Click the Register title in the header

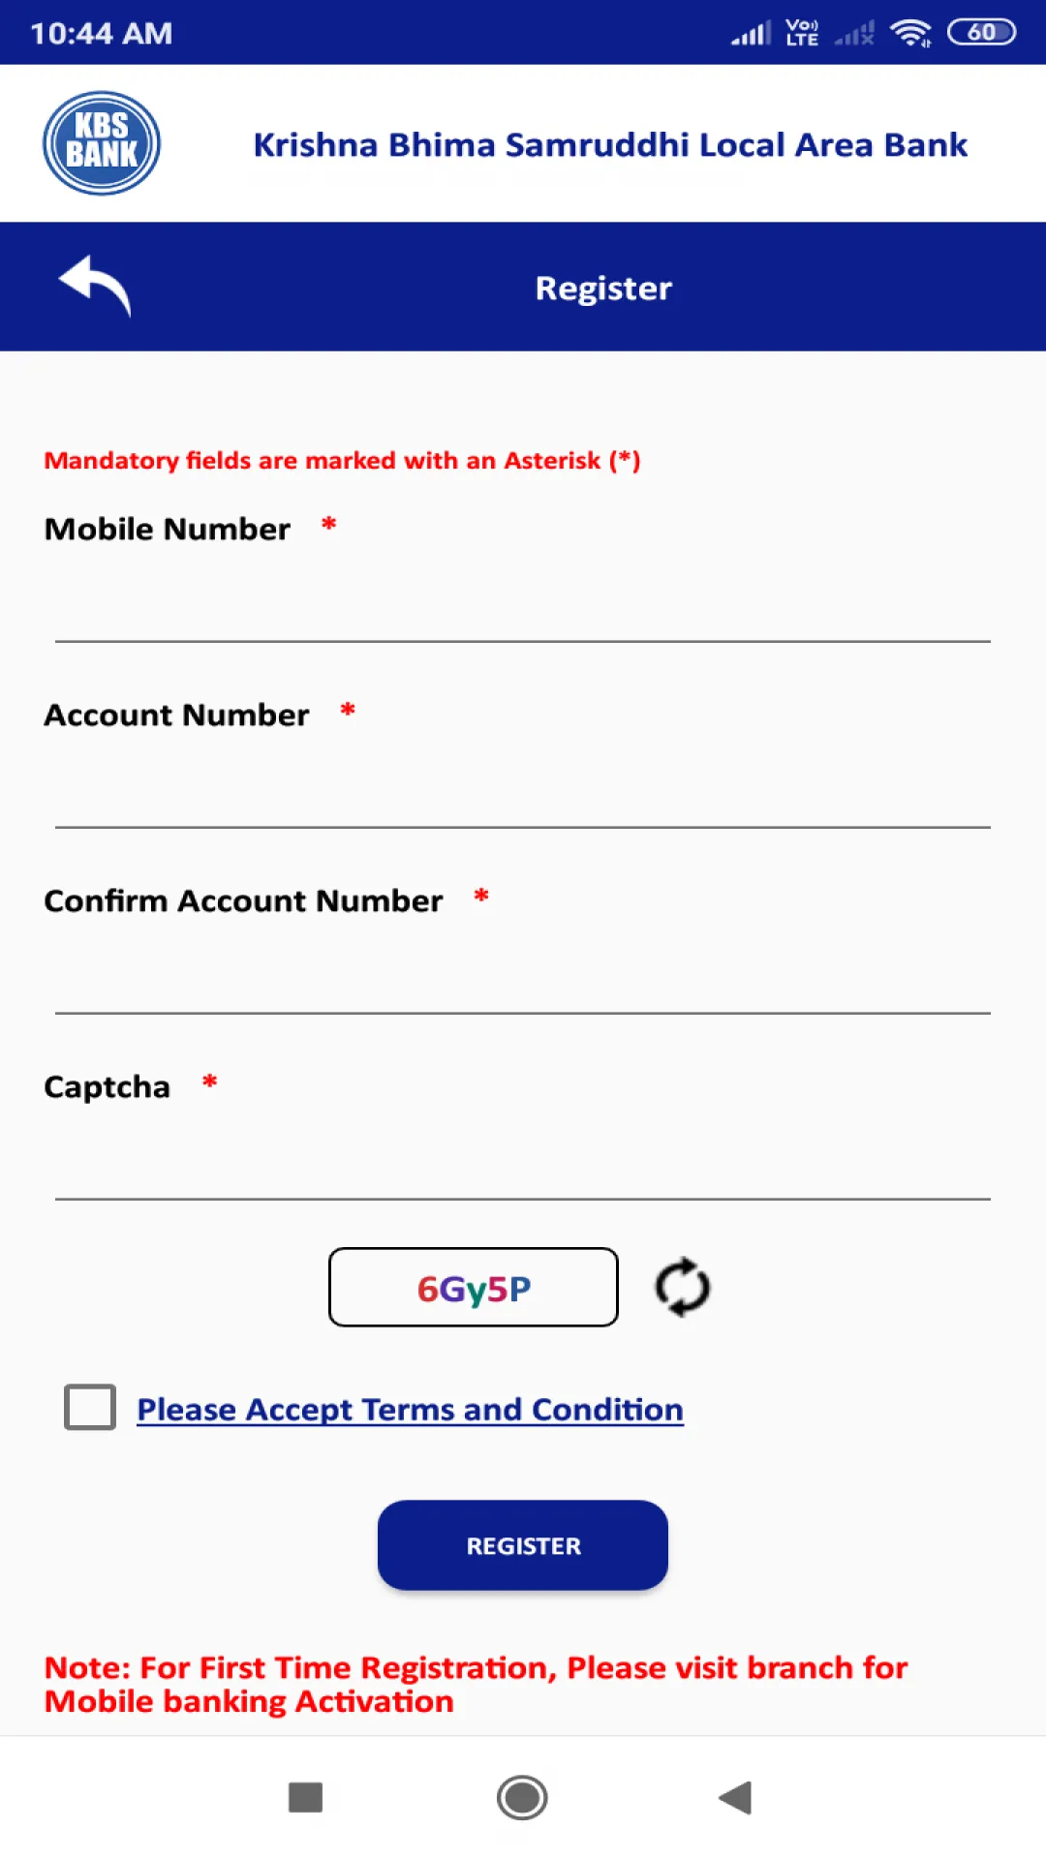(x=602, y=287)
